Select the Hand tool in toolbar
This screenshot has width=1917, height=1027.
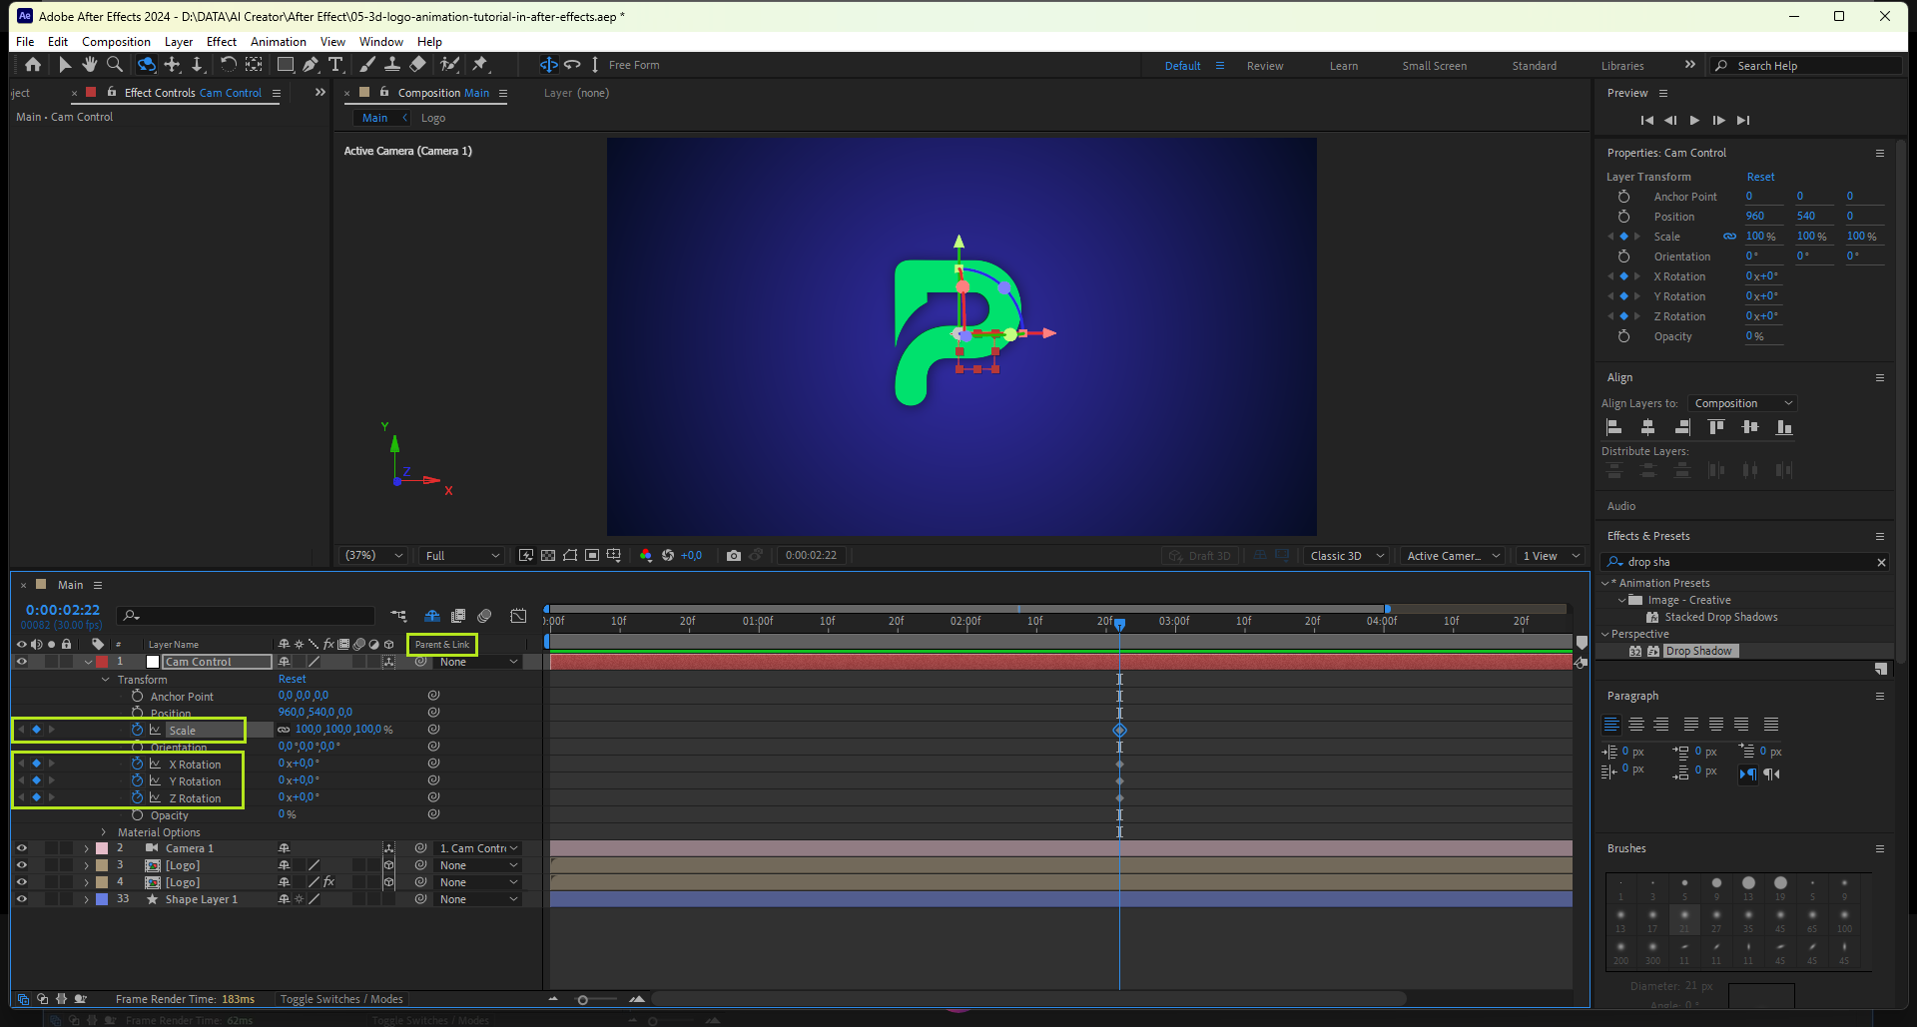pyautogui.click(x=90, y=65)
